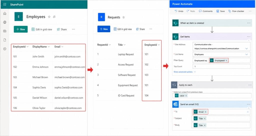The image size is (256, 136).
Task: Remove the Title token from Subject field
Action: click(x=204, y=119)
